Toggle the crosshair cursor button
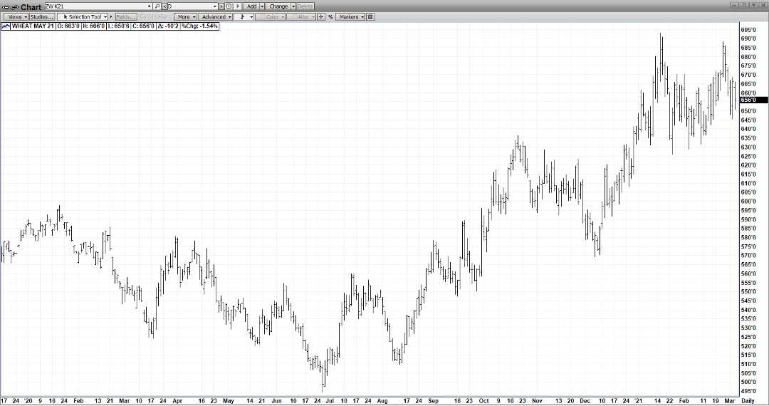Viewport: 769px width, 406px height. (321, 16)
